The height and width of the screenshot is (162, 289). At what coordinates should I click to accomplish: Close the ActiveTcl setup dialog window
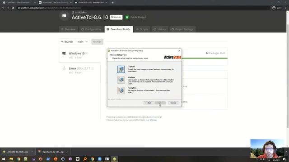pos(179,50)
